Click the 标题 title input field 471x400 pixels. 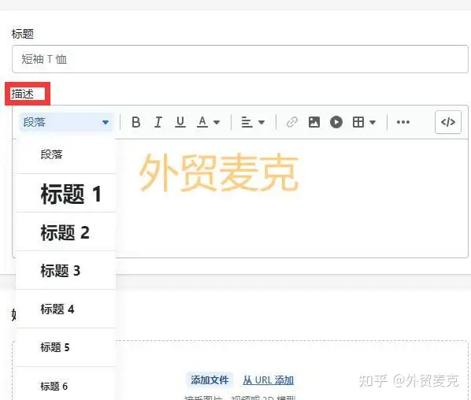240,59
